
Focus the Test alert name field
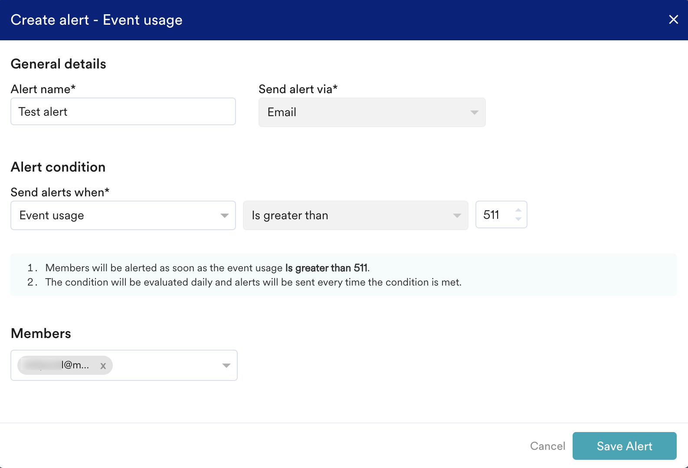pos(123,111)
